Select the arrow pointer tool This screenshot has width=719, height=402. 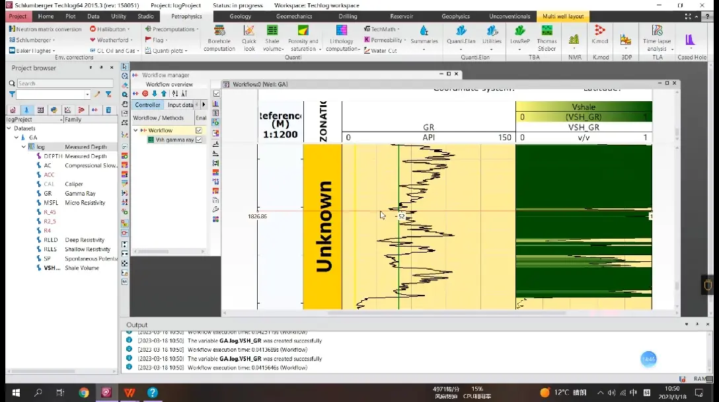coord(125,67)
